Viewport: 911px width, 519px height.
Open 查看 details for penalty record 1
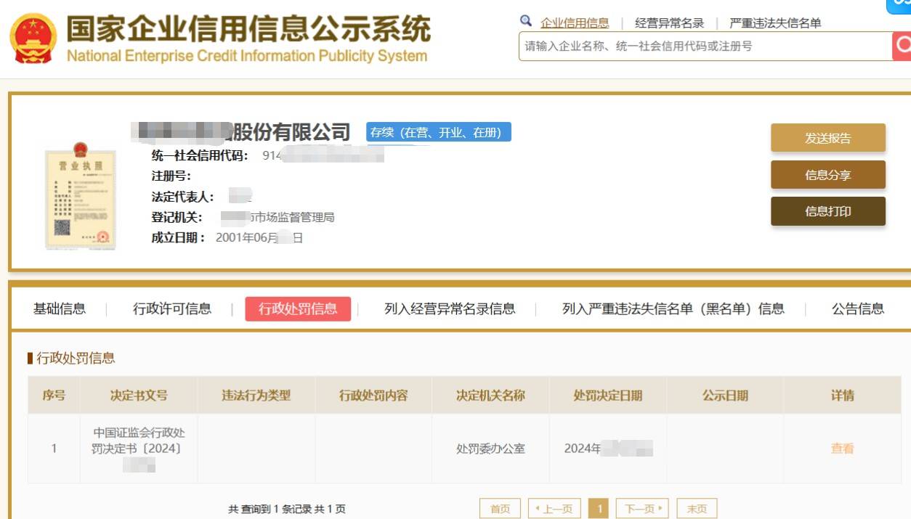pyautogui.click(x=842, y=449)
